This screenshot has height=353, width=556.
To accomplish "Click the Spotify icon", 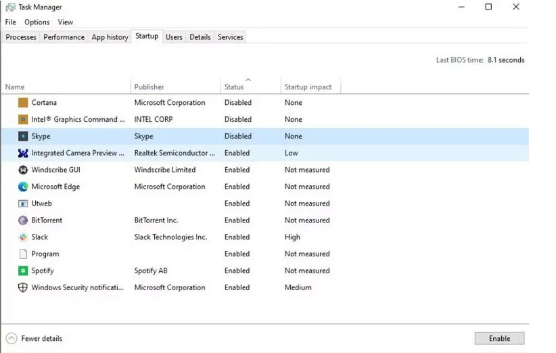I will (x=23, y=270).
